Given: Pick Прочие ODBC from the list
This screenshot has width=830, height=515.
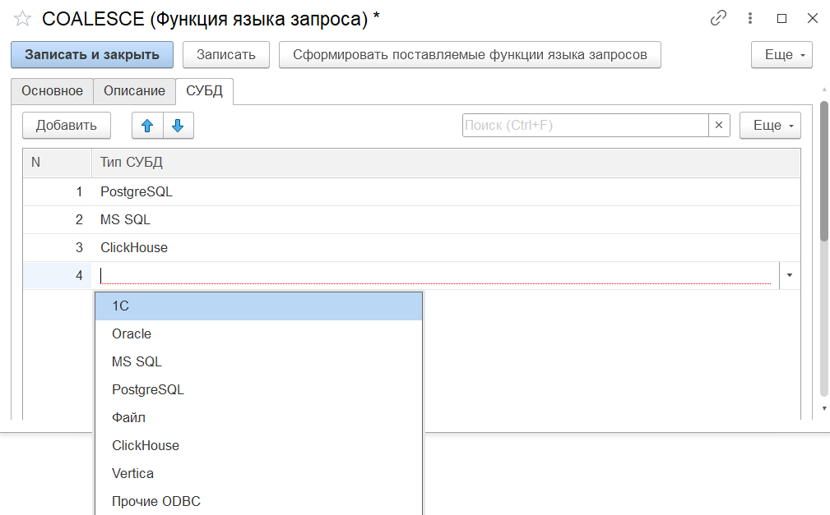Looking at the screenshot, I should [156, 501].
